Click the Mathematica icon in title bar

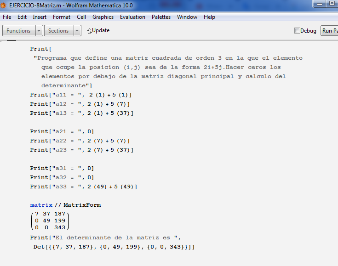[x=3, y=5]
